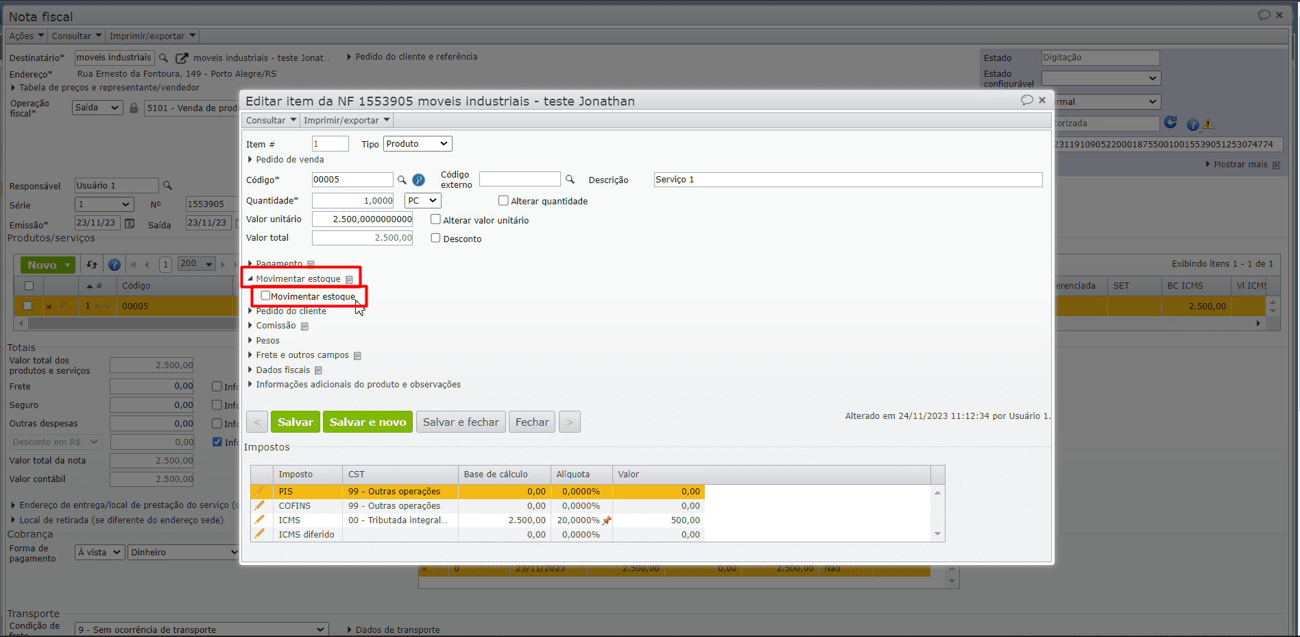Open the Ações menu in Nota fiscal
Screen dimensions: 1300x637
click(x=27, y=36)
